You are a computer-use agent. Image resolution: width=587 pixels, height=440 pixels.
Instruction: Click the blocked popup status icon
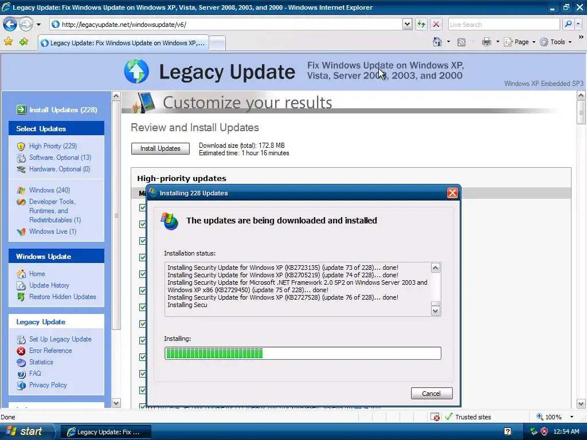435,417
